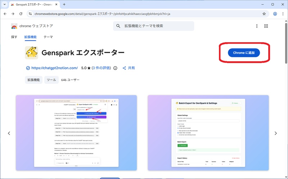Switch to the 探す tab
Screen dimensions: 288x179
click(x=14, y=37)
